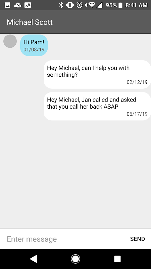Tap the 8:41 AM clock display

point(137,5)
